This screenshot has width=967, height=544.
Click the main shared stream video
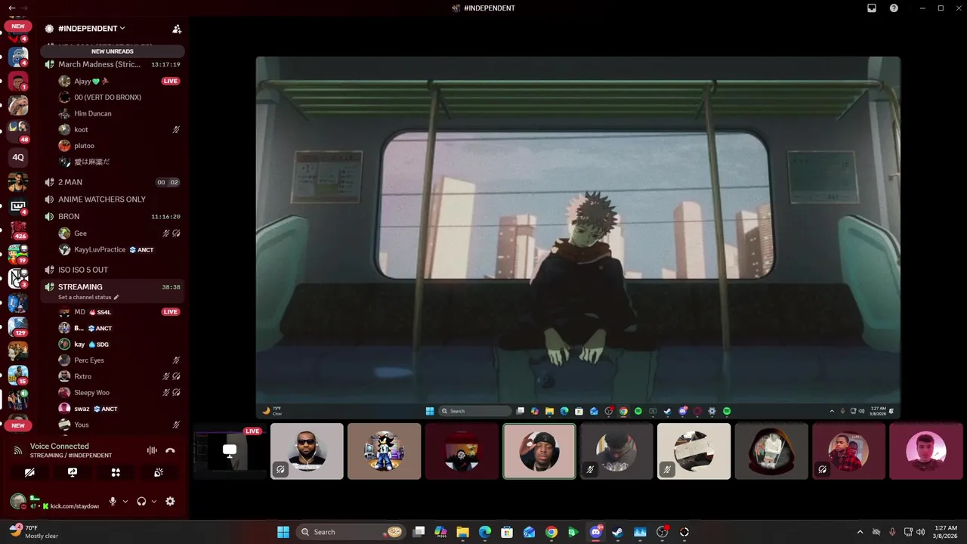[578, 236]
